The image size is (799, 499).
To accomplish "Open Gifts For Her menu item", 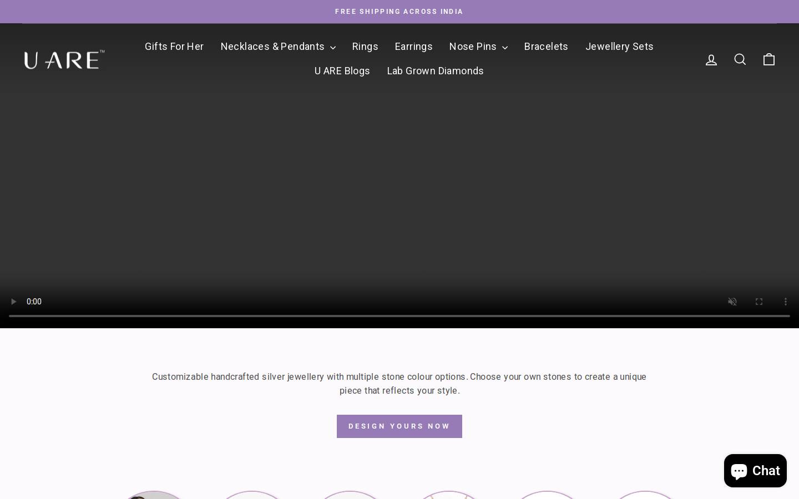I will 174,47.
